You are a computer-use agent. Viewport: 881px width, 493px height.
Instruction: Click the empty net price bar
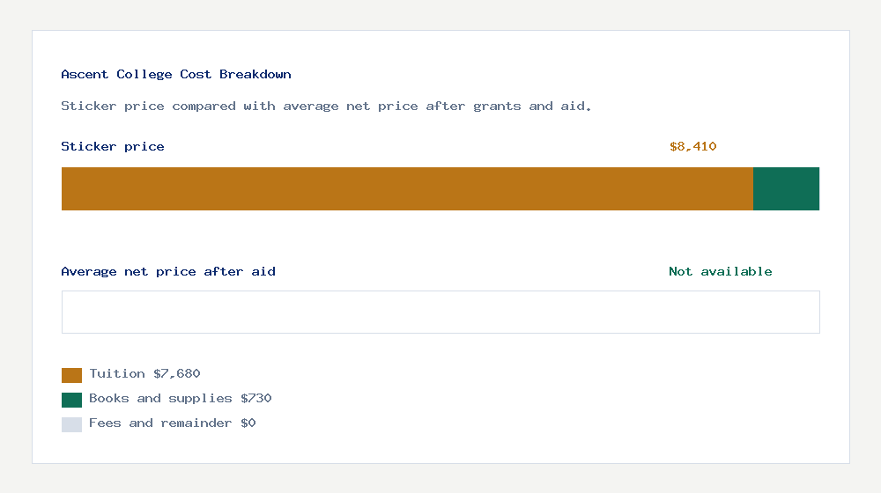[x=440, y=313]
